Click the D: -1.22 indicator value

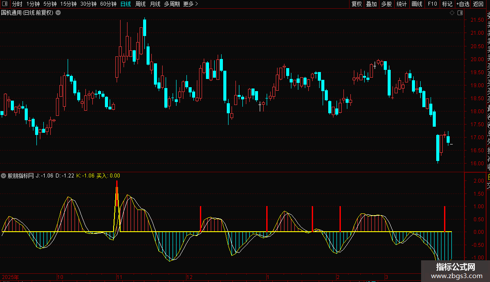(65, 176)
